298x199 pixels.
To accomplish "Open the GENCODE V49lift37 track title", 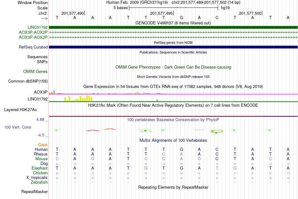I will point(173,23).
